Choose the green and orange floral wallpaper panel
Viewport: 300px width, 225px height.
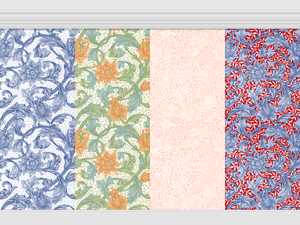[x=112, y=119]
